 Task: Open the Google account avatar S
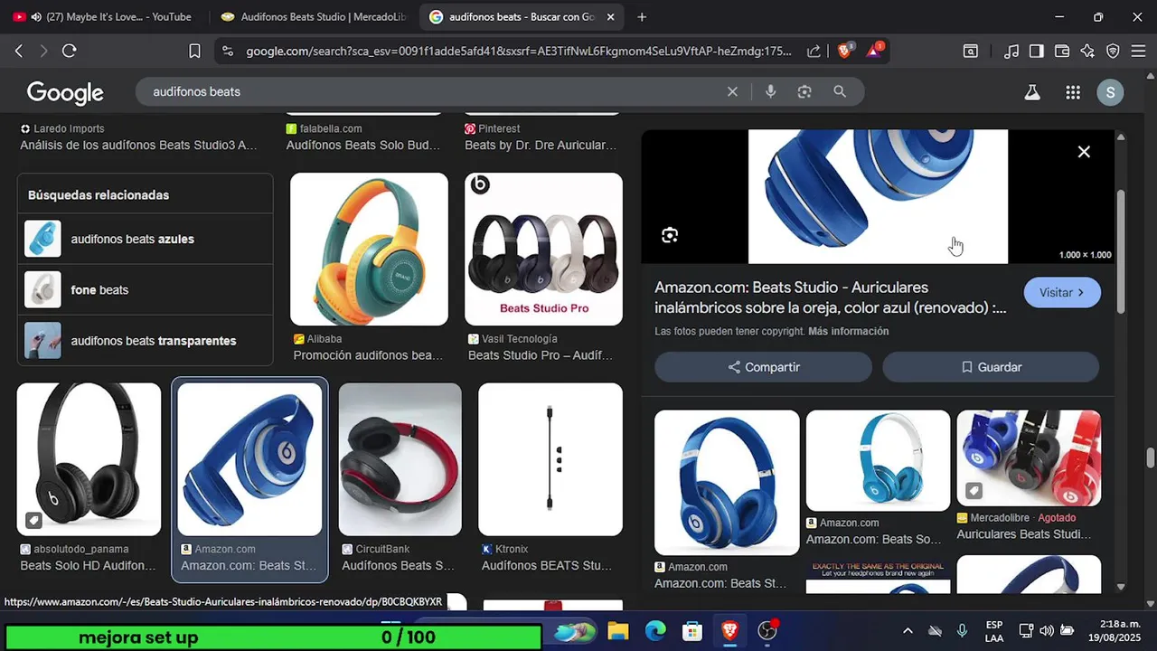click(1110, 92)
